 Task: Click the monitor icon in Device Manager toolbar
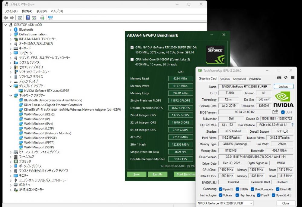[50, 18]
